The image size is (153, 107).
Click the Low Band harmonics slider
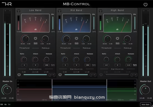pyautogui.click(x=35, y=75)
